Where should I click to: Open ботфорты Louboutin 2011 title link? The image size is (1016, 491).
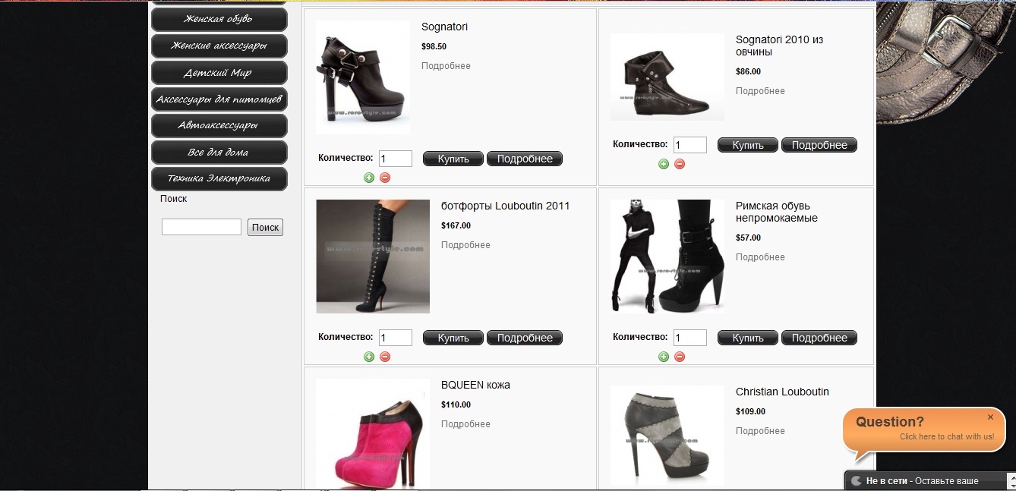coord(505,206)
